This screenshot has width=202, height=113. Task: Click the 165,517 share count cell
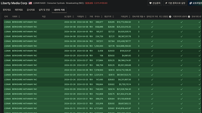[x=100, y=32]
